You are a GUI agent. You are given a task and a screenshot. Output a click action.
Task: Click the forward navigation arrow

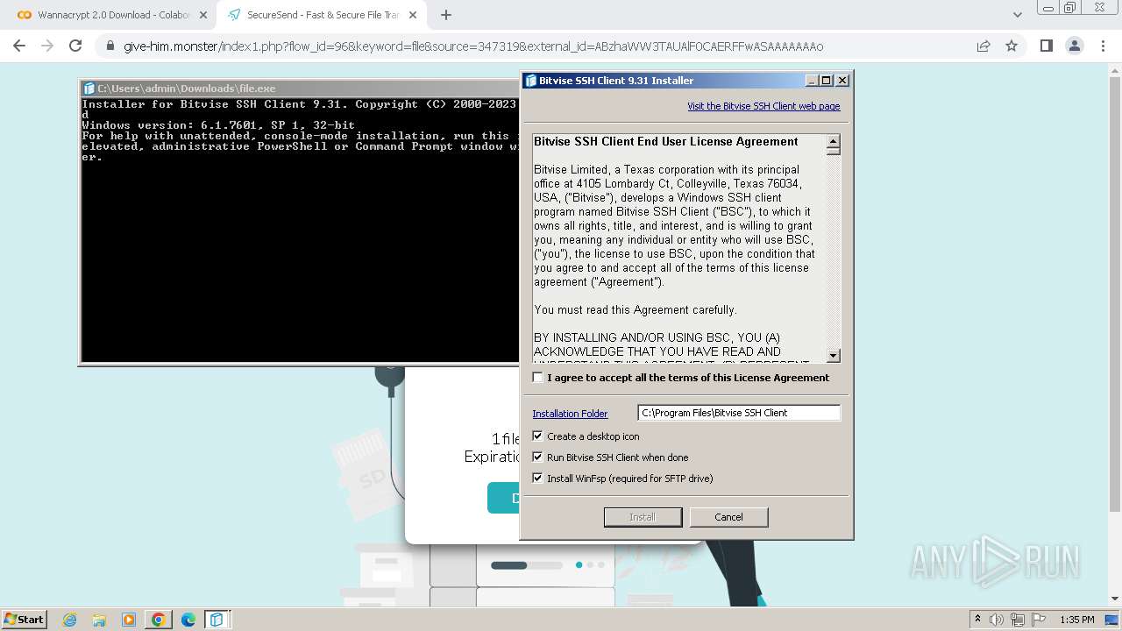(x=47, y=46)
